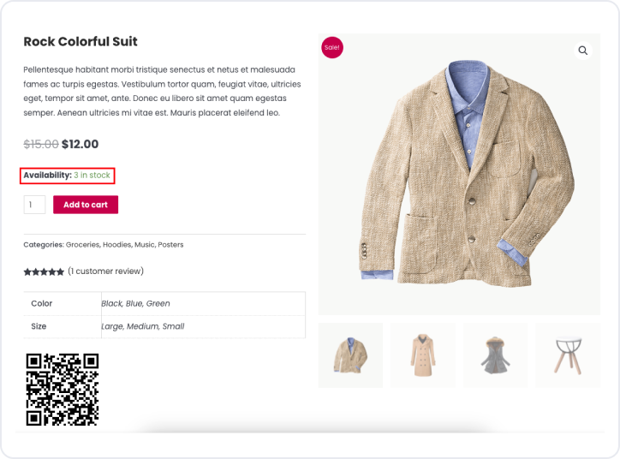The width and height of the screenshot is (620, 459).
Task: Open the 1 customer review link
Action: (x=105, y=271)
